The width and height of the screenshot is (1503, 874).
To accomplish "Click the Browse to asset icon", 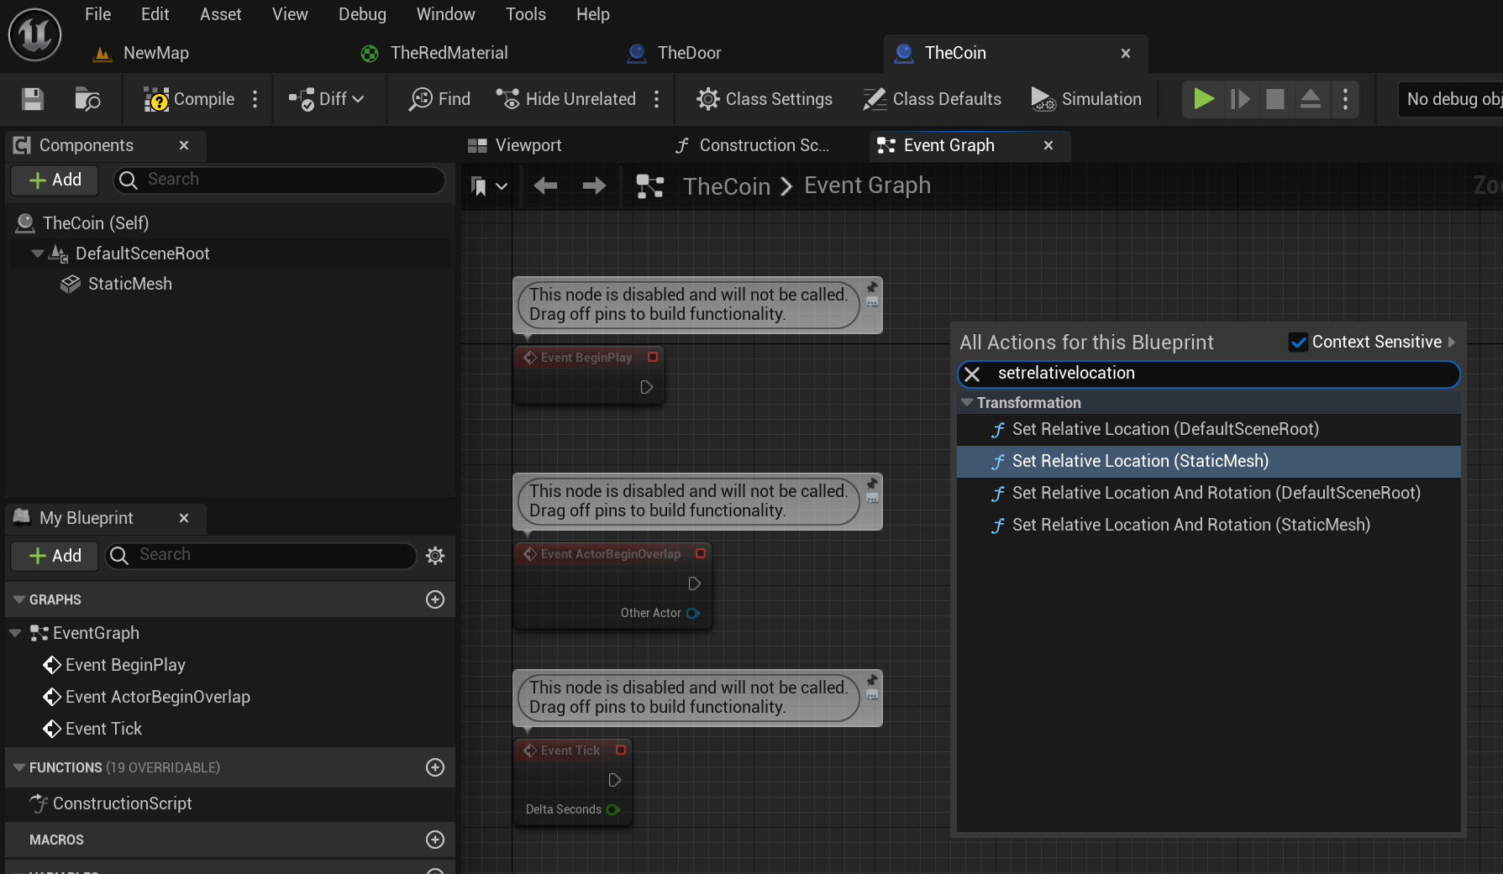I will (87, 99).
